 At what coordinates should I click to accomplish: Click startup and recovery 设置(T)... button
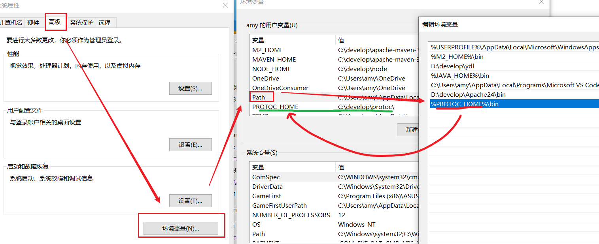point(191,201)
